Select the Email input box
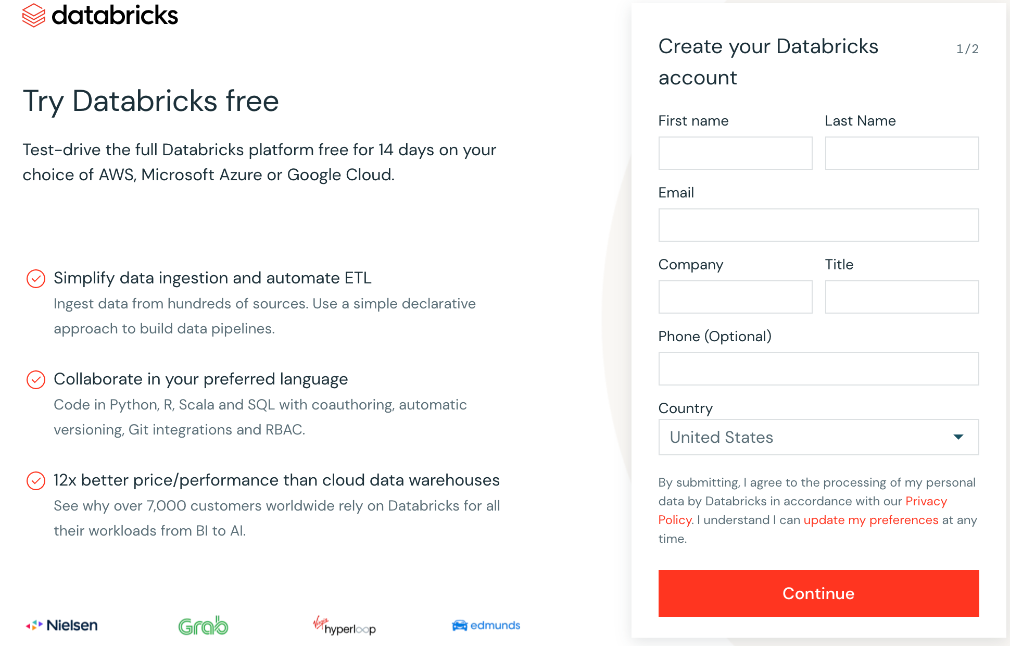Image resolution: width=1010 pixels, height=646 pixels. (818, 225)
